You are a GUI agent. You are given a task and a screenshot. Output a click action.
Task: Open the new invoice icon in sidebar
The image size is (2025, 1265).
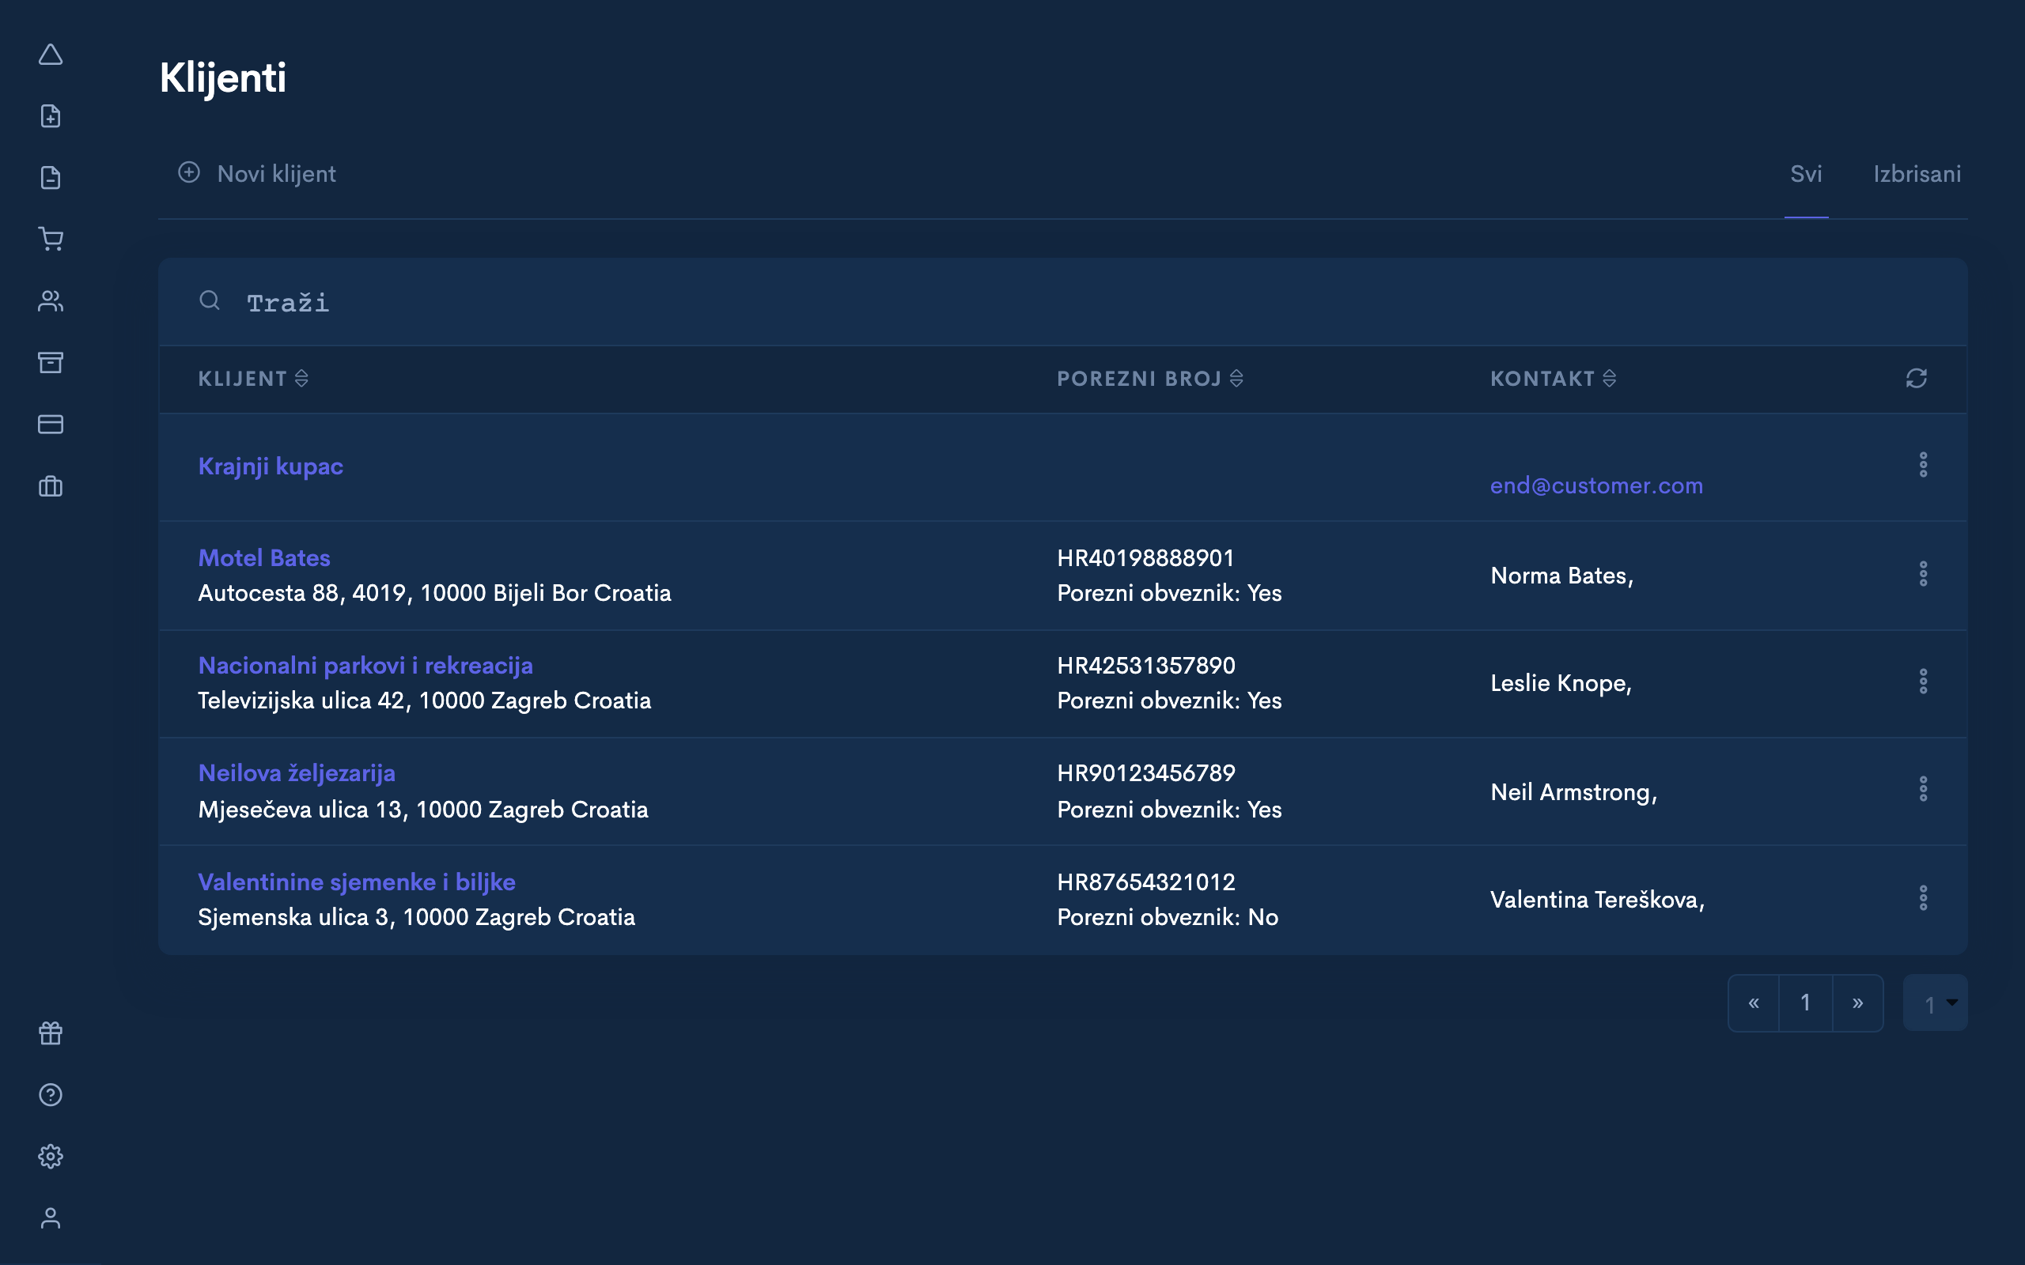[51, 115]
